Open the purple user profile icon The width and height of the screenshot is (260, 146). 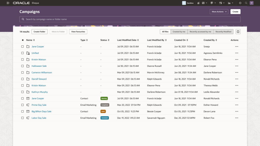[x=252, y=3]
